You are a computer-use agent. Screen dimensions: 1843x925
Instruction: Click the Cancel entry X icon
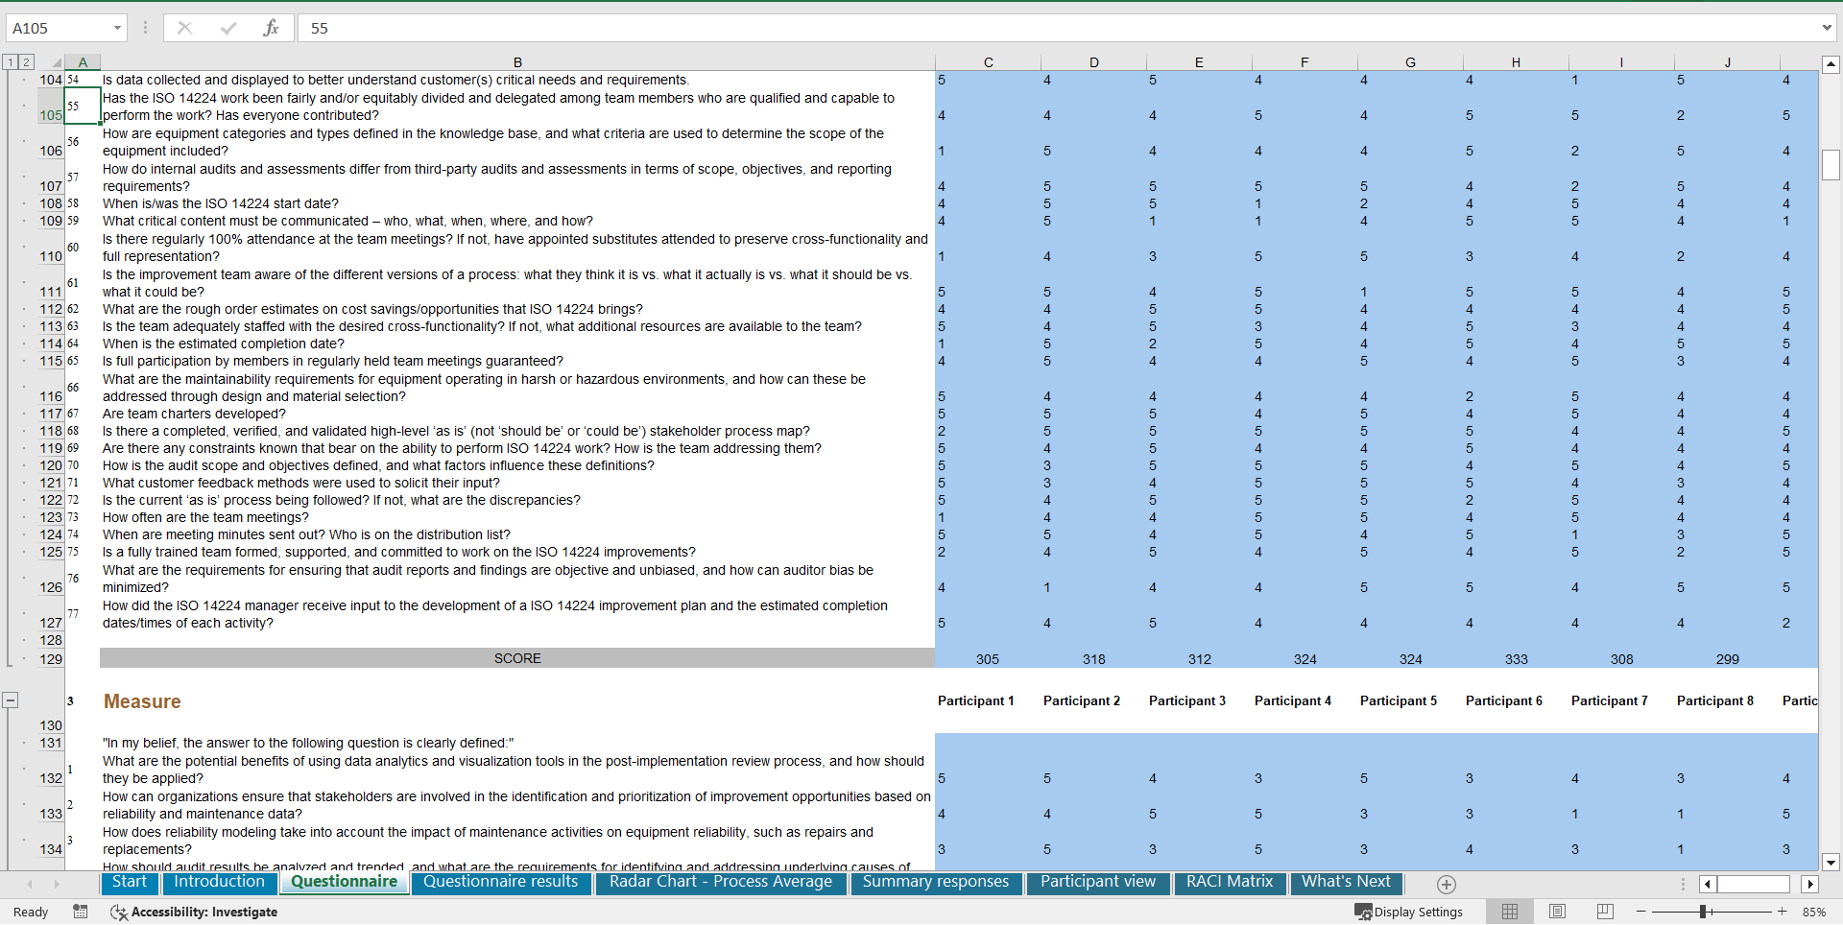pyautogui.click(x=184, y=28)
